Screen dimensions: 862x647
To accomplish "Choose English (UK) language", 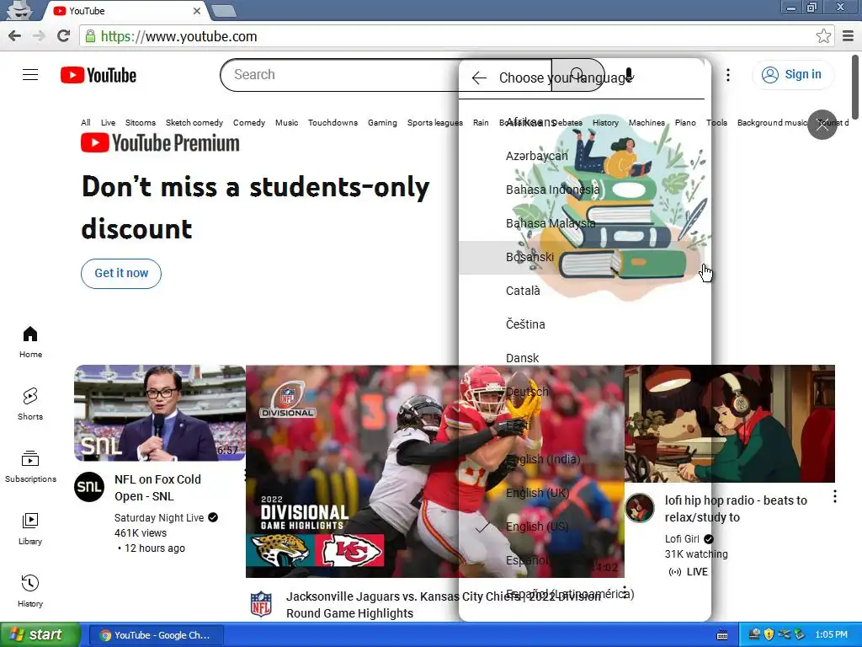I will [x=582, y=493].
